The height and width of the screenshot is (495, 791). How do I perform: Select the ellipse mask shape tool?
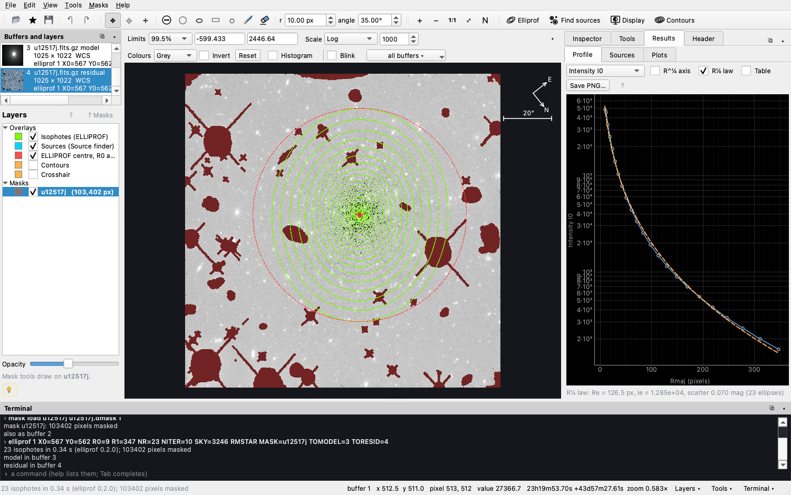(x=199, y=21)
